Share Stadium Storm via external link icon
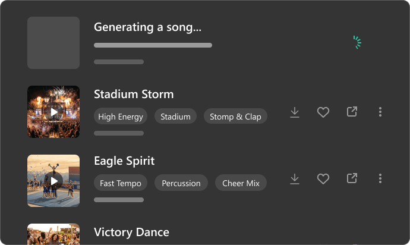Image resolution: width=410 pixels, height=245 pixels. [352, 112]
